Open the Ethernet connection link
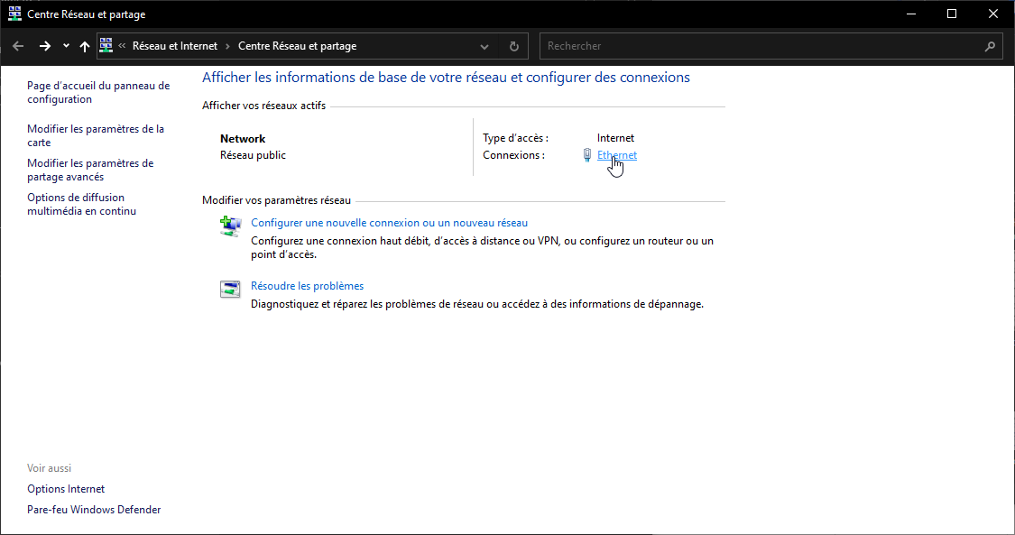This screenshot has height=535, width=1015. tap(616, 154)
